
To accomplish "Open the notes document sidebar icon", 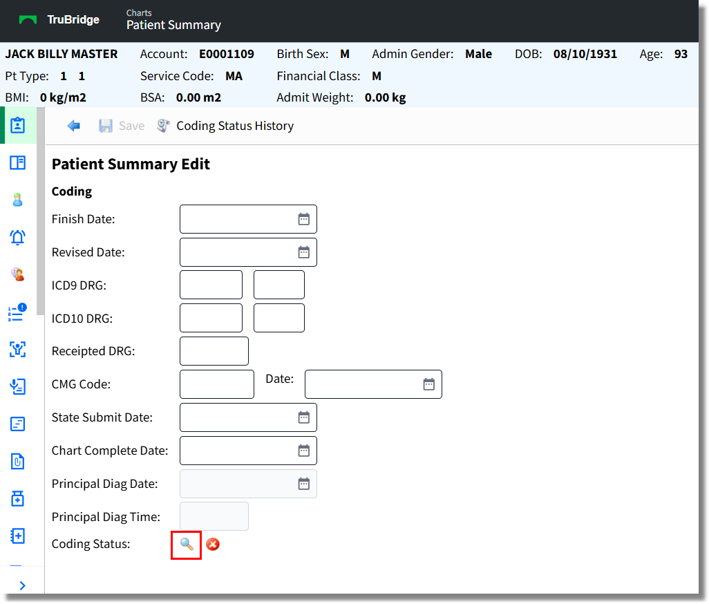I will 18,424.
